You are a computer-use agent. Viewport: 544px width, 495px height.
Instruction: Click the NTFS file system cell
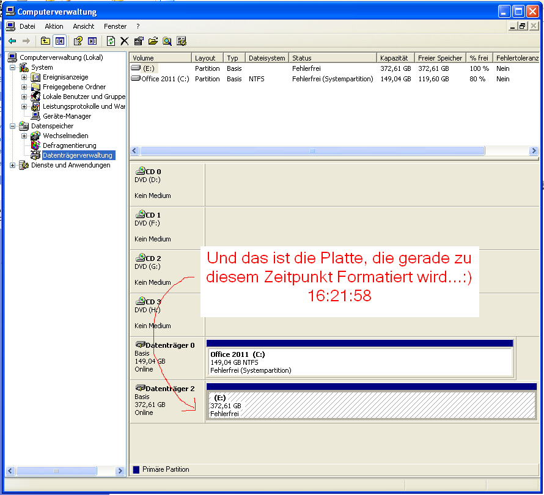pyautogui.click(x=256, y=79)
